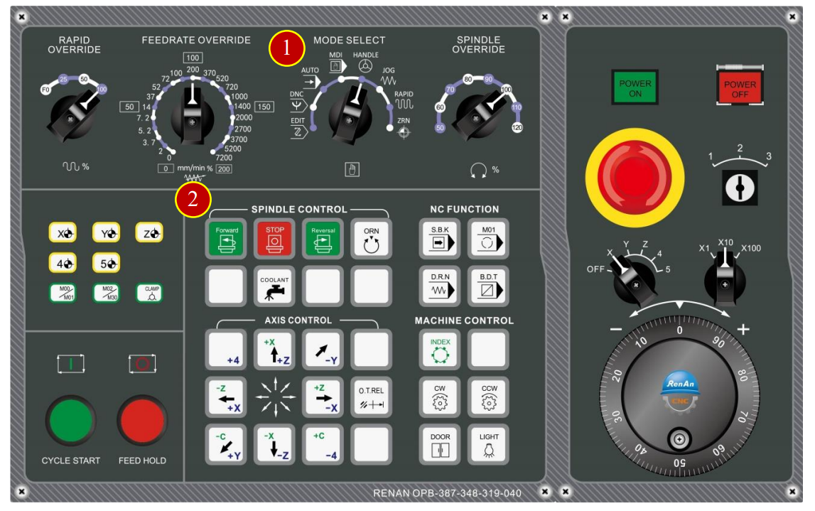Select HANDLE mode icon on mode dial
Viewport: 815px width, 511px height.
[x=365, y=61]
